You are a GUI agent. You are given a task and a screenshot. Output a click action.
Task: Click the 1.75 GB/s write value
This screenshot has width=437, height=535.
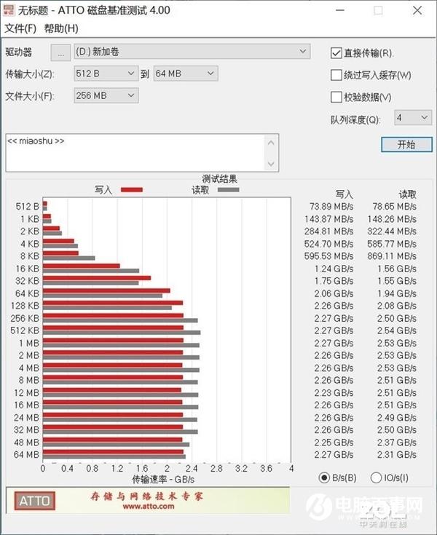click(x=334, y=281)
